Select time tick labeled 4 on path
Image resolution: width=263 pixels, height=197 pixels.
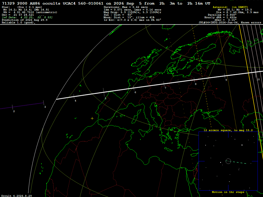(x=74, y=97)
